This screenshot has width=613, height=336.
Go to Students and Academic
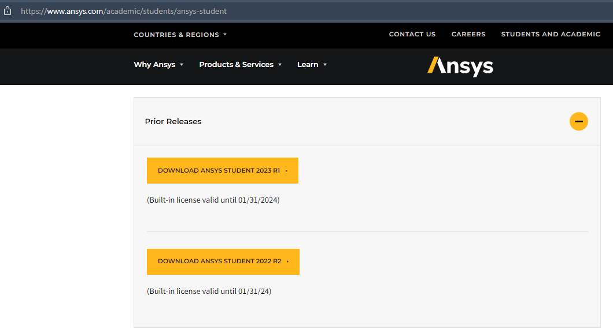click(x=551, y=35)
